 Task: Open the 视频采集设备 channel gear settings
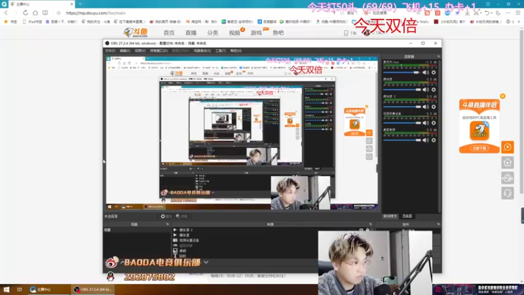coord(434,123)
